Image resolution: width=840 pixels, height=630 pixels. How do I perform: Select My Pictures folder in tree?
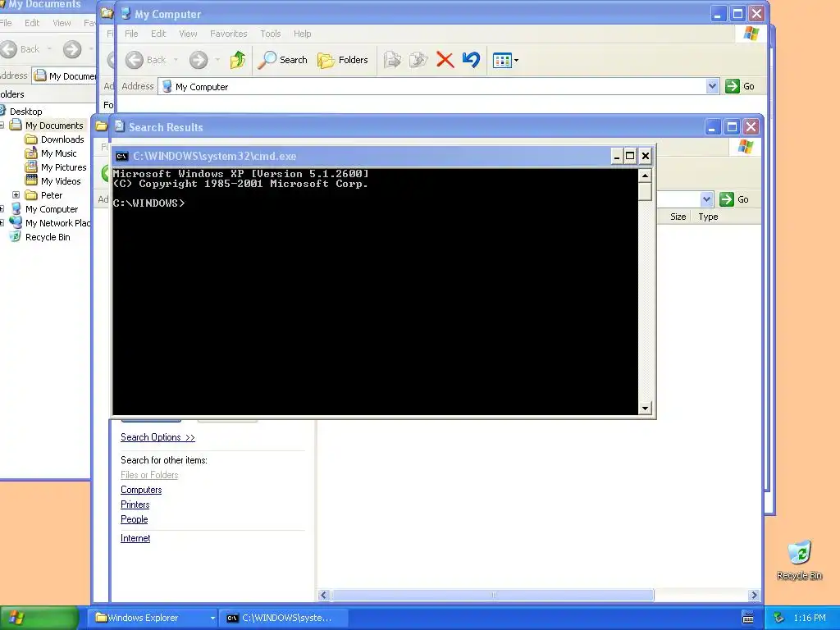63,167
